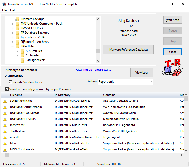This screenshot has height=167, width=189.
Task: Select the Tivimate backups folder icon
Action: [x=17, y=19]
